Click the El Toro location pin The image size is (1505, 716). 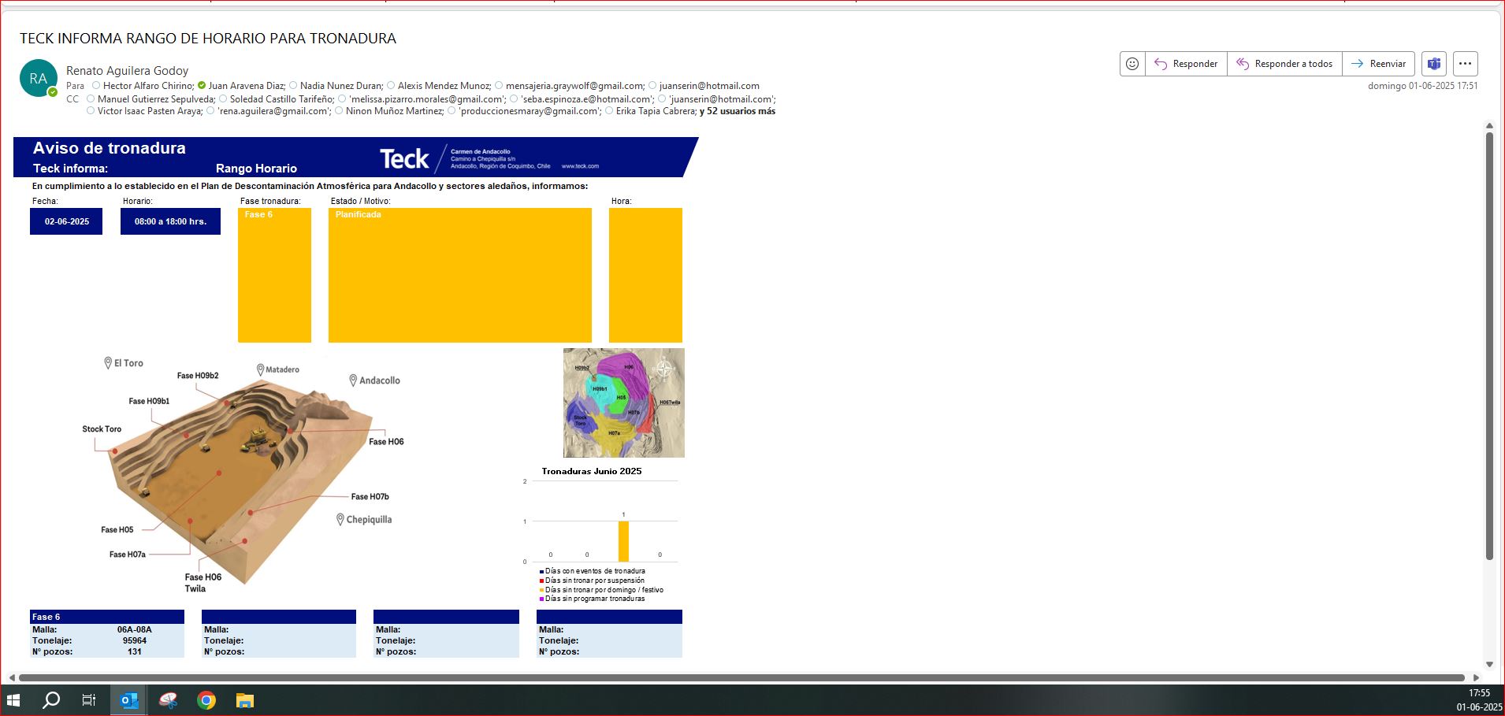click(x=108, y=363)
